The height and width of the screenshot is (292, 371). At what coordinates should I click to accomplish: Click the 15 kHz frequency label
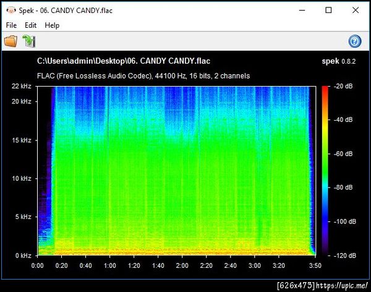point(22,140)
